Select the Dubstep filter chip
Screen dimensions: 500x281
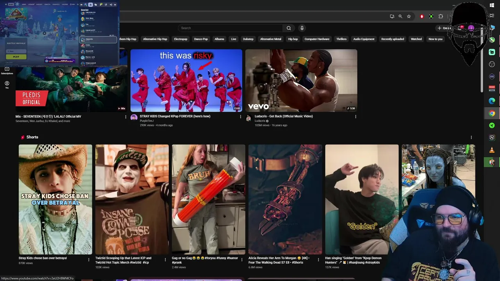point(248,39)
